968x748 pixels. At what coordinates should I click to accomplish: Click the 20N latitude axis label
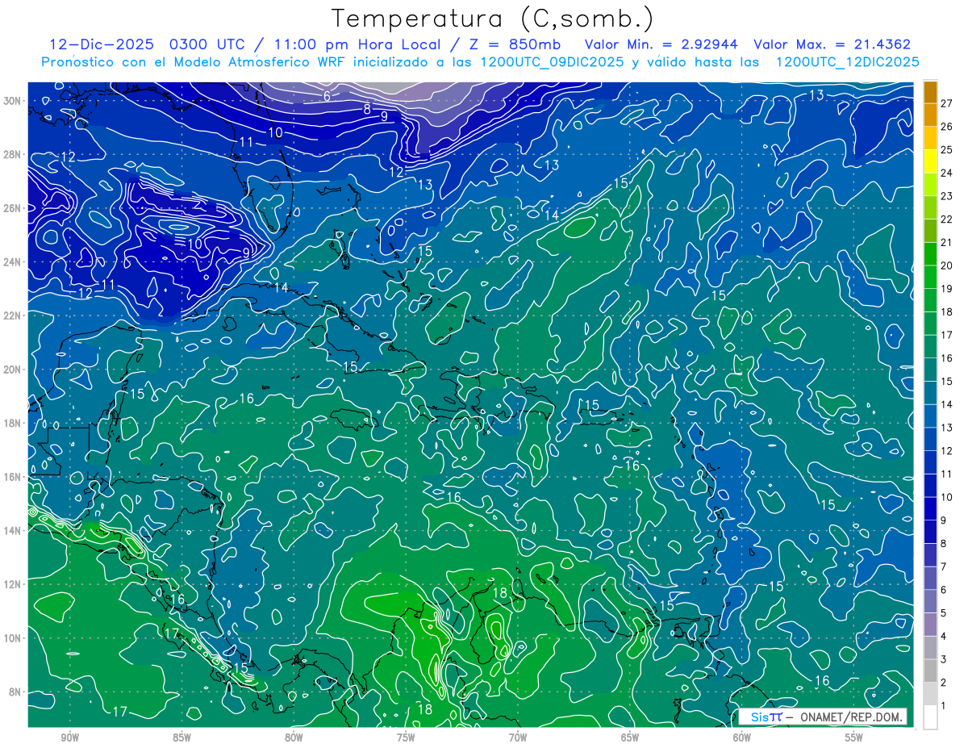pyautogui.click(x=12, y=370)
